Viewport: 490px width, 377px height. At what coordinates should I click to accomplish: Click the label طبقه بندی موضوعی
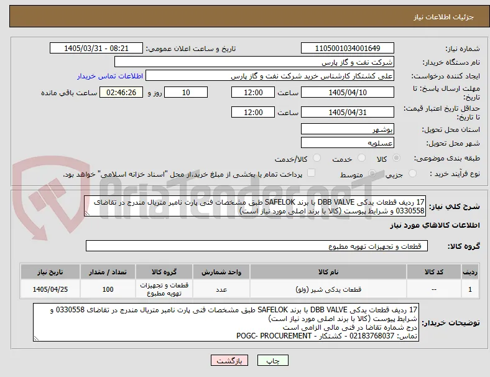point(447,158)
